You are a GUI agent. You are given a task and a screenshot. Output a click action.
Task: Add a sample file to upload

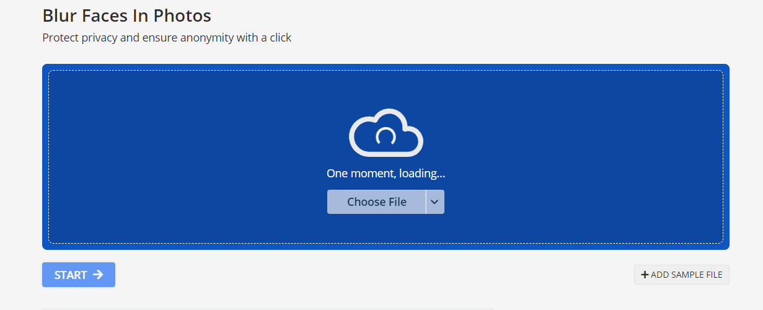[x=682, y=275]
